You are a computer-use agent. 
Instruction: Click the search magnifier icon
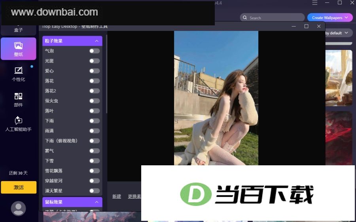[245, 17]
